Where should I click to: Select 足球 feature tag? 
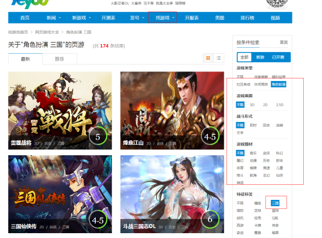click(258, 211)
